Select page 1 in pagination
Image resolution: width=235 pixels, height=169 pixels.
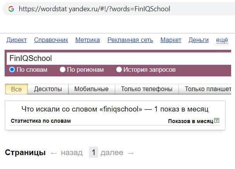(x=94, y=152)
